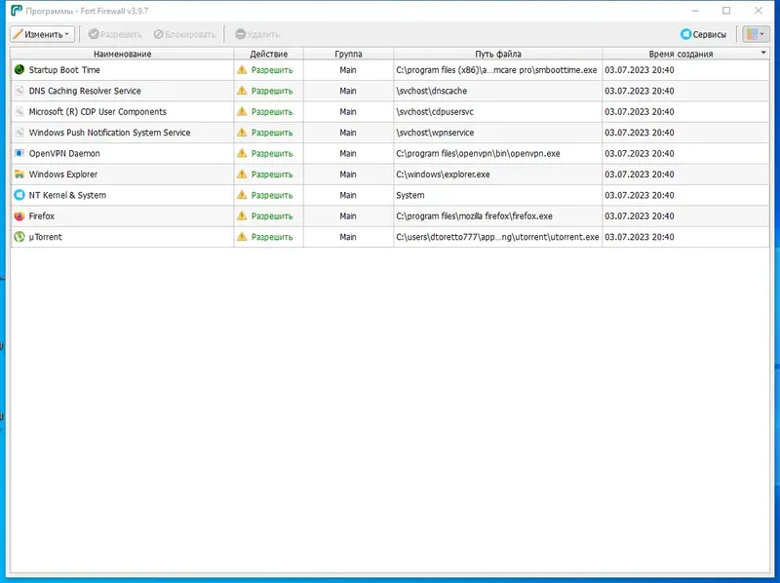This screenshot has height=583, width=780.
Task: Select the DNS Caching Resolver Service name
Action: 85,91
